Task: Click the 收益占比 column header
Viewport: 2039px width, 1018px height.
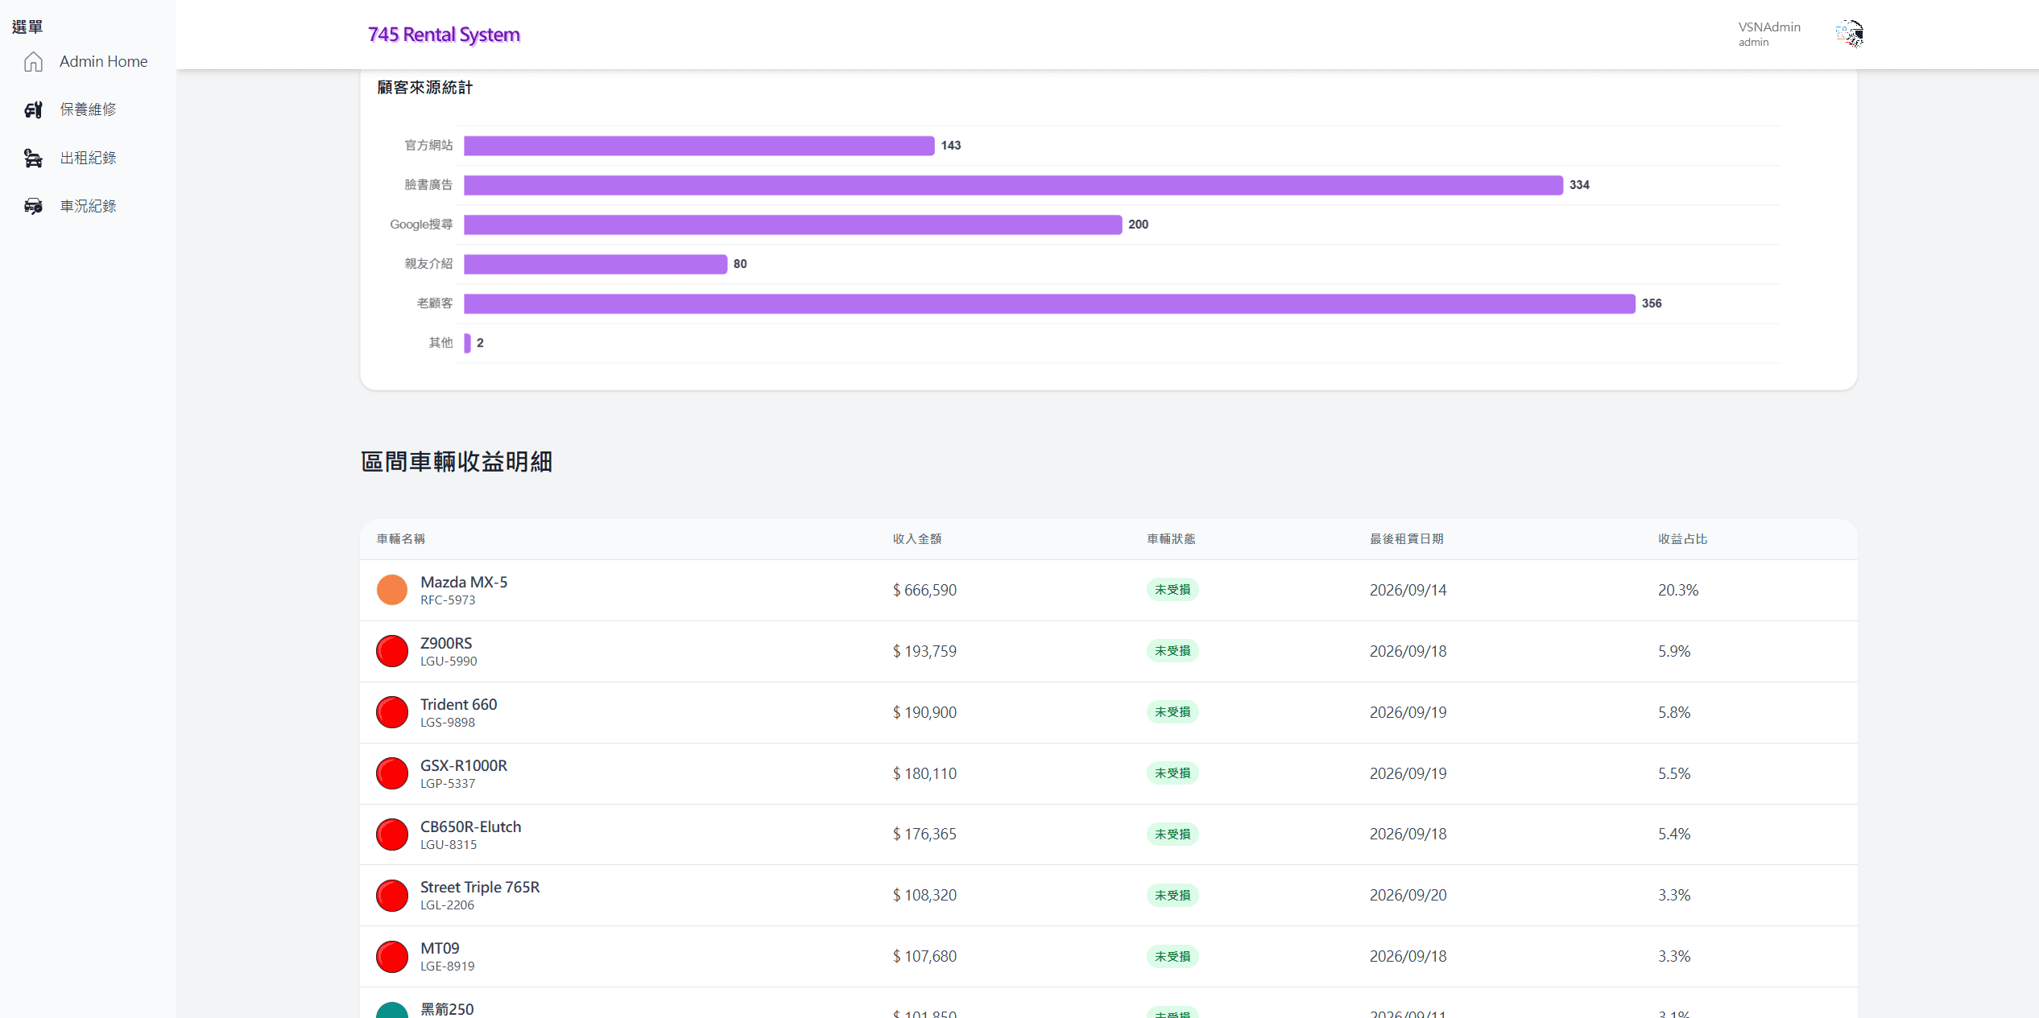Action: point(1683,539)
